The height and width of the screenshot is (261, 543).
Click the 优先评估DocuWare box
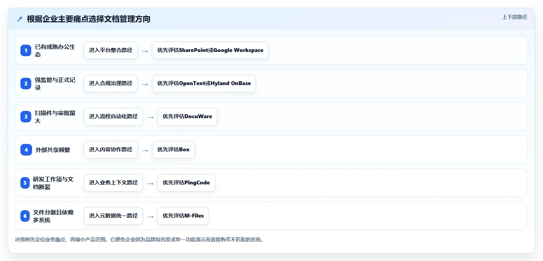[x=187, y=117]
